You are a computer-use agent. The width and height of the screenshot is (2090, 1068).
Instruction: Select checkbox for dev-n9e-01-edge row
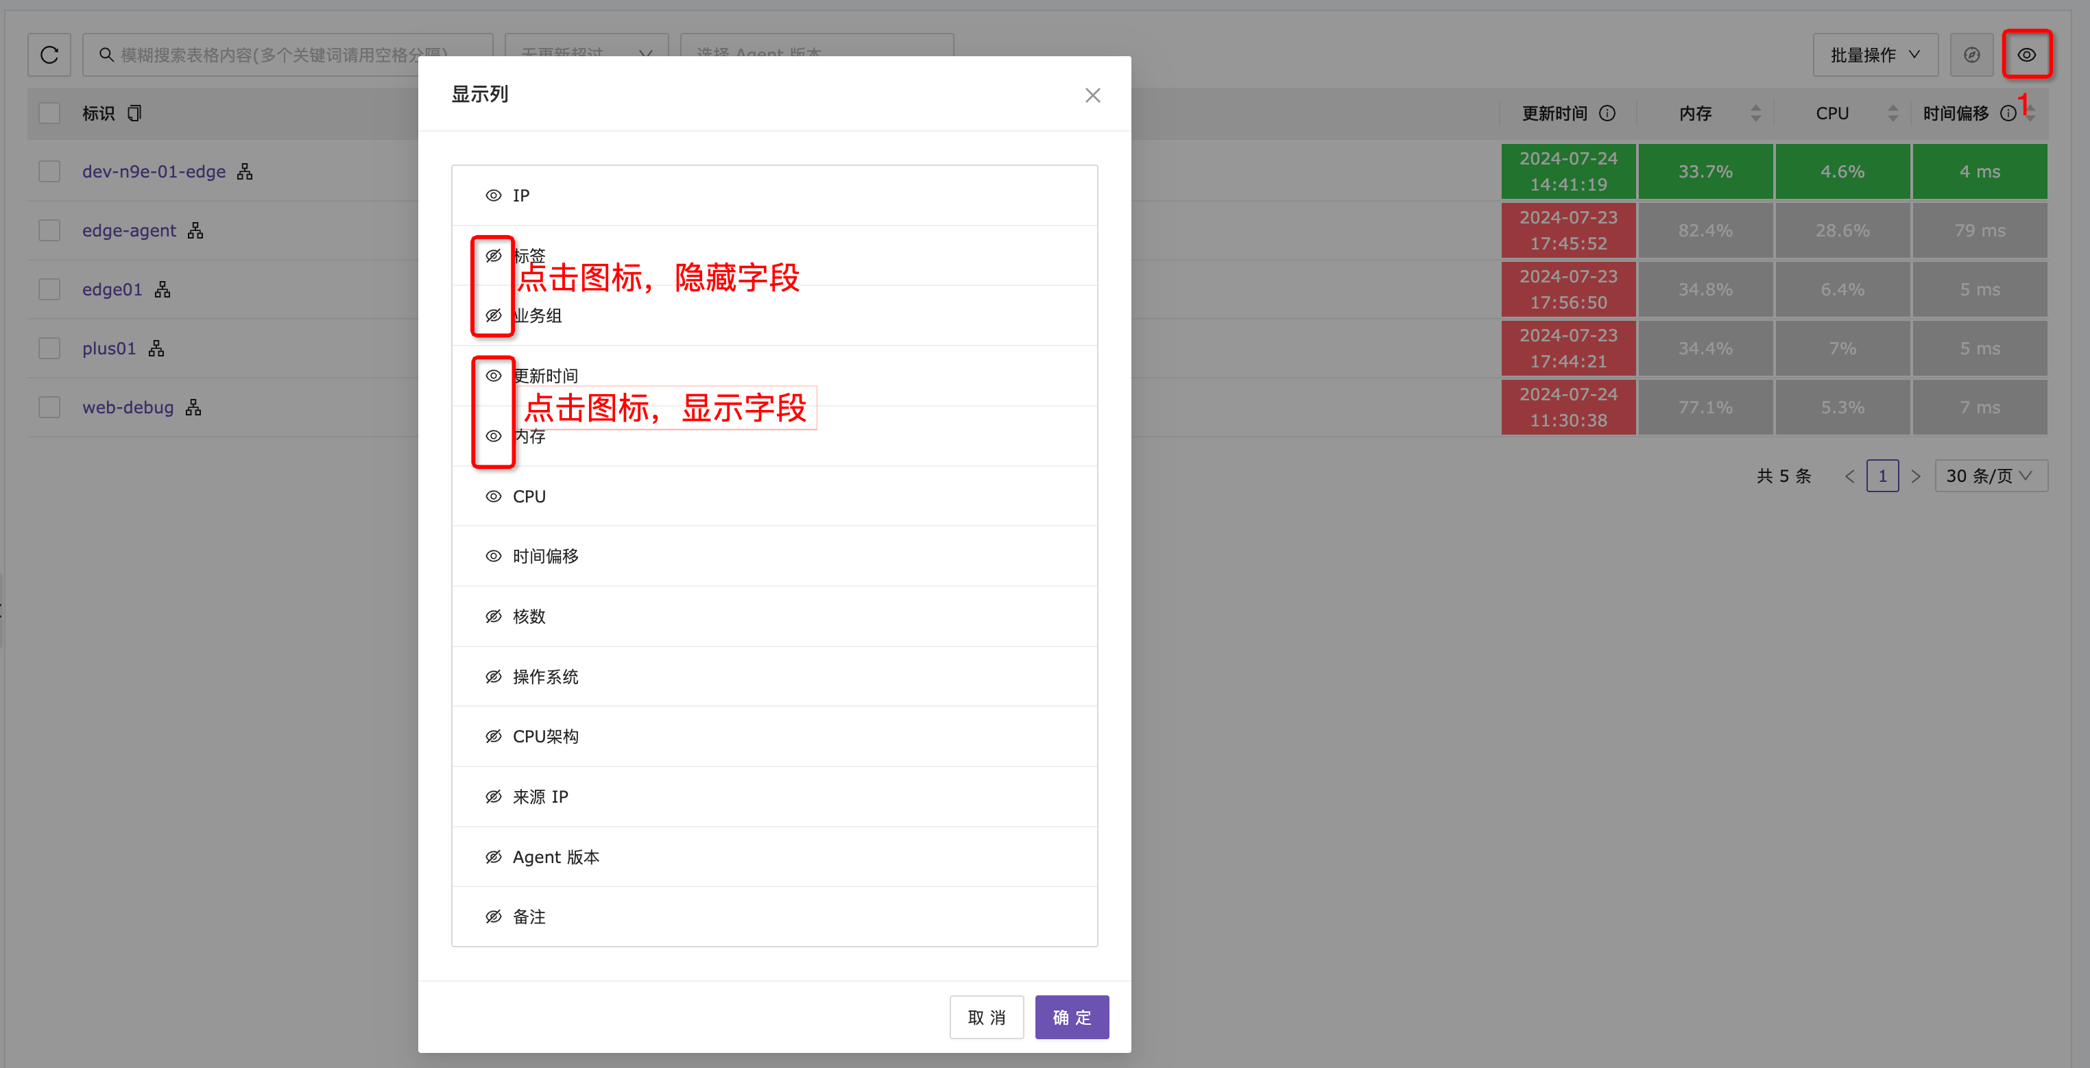49,171
